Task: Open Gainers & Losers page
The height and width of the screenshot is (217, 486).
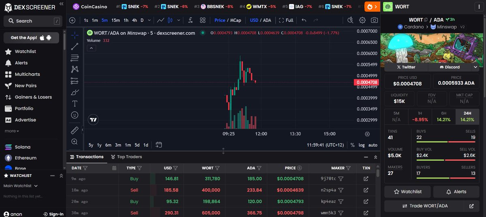Action: point(28,97)
